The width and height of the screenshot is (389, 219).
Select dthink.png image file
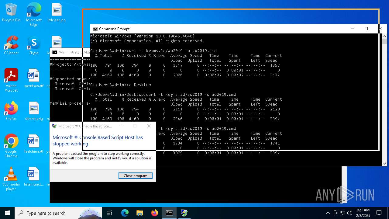coord(34,111)
